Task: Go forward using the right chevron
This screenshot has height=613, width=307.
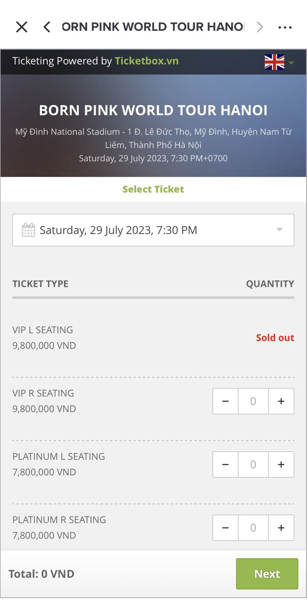Action: tap(260, 27)
